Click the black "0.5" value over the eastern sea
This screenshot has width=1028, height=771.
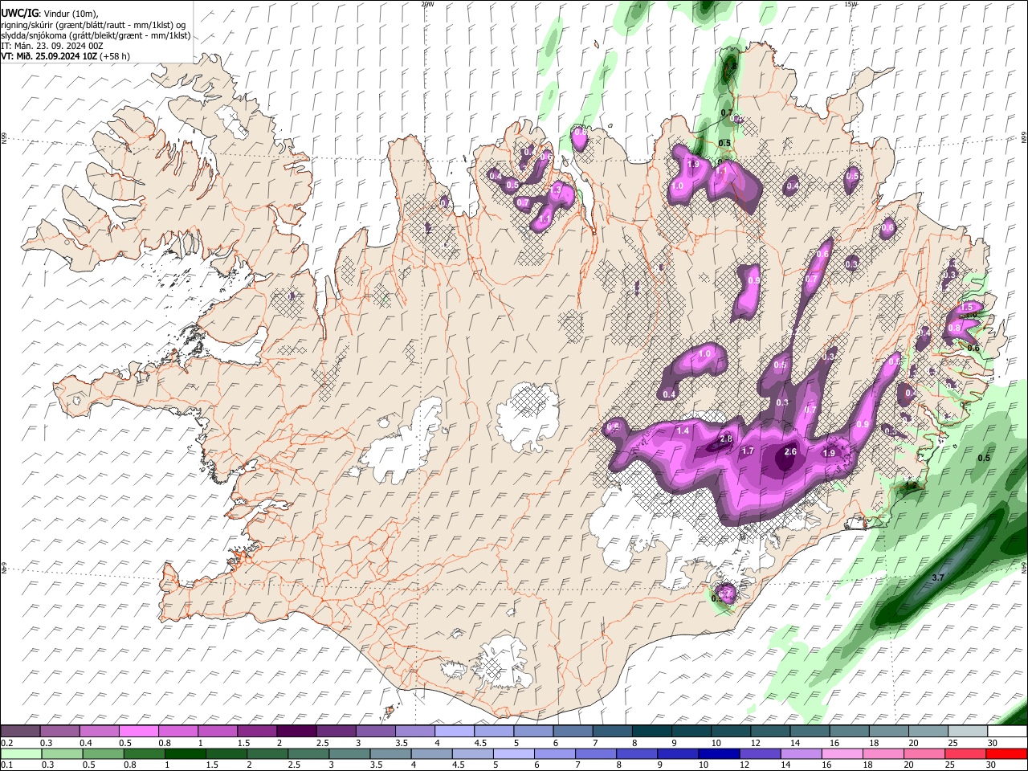(x=984, y=458)
